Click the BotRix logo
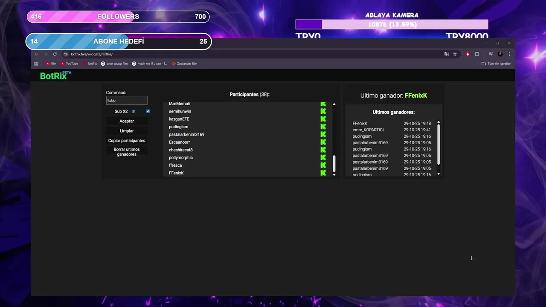 [x=55, y=75]
